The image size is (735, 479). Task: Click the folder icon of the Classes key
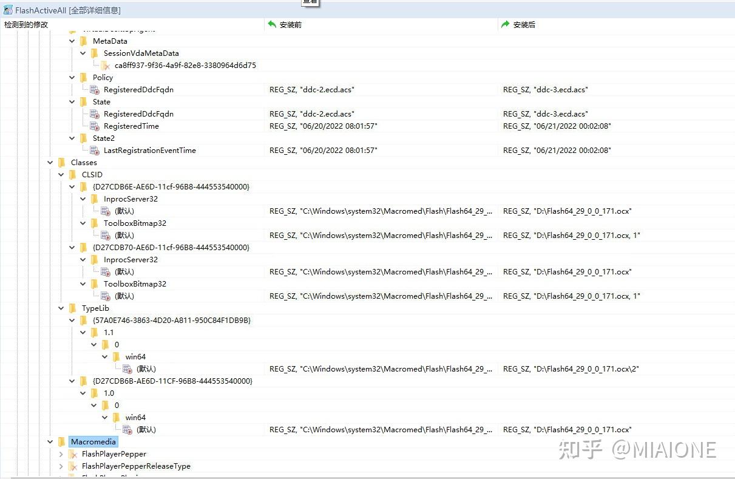point(61,162)
